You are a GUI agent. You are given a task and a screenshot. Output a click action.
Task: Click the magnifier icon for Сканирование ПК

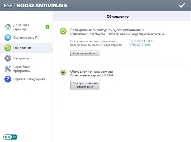(x=8, y=37)
